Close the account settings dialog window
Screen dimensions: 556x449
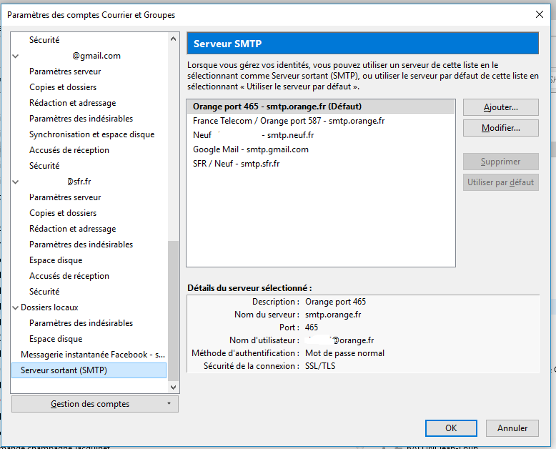540,14
